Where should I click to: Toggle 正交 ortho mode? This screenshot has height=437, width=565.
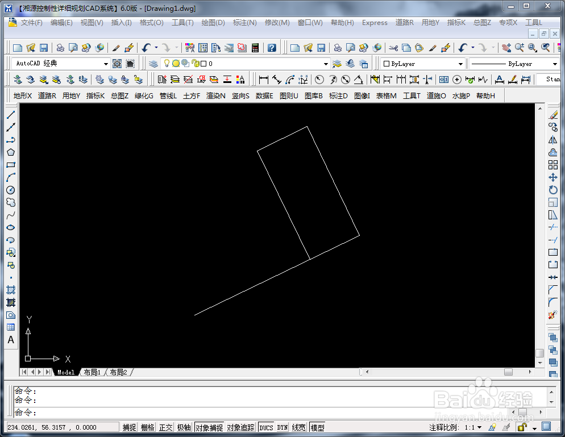pos(166,427)
